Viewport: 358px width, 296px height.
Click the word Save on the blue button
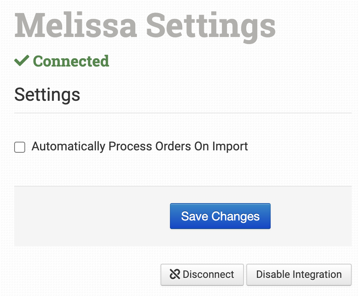click(194, 216)
